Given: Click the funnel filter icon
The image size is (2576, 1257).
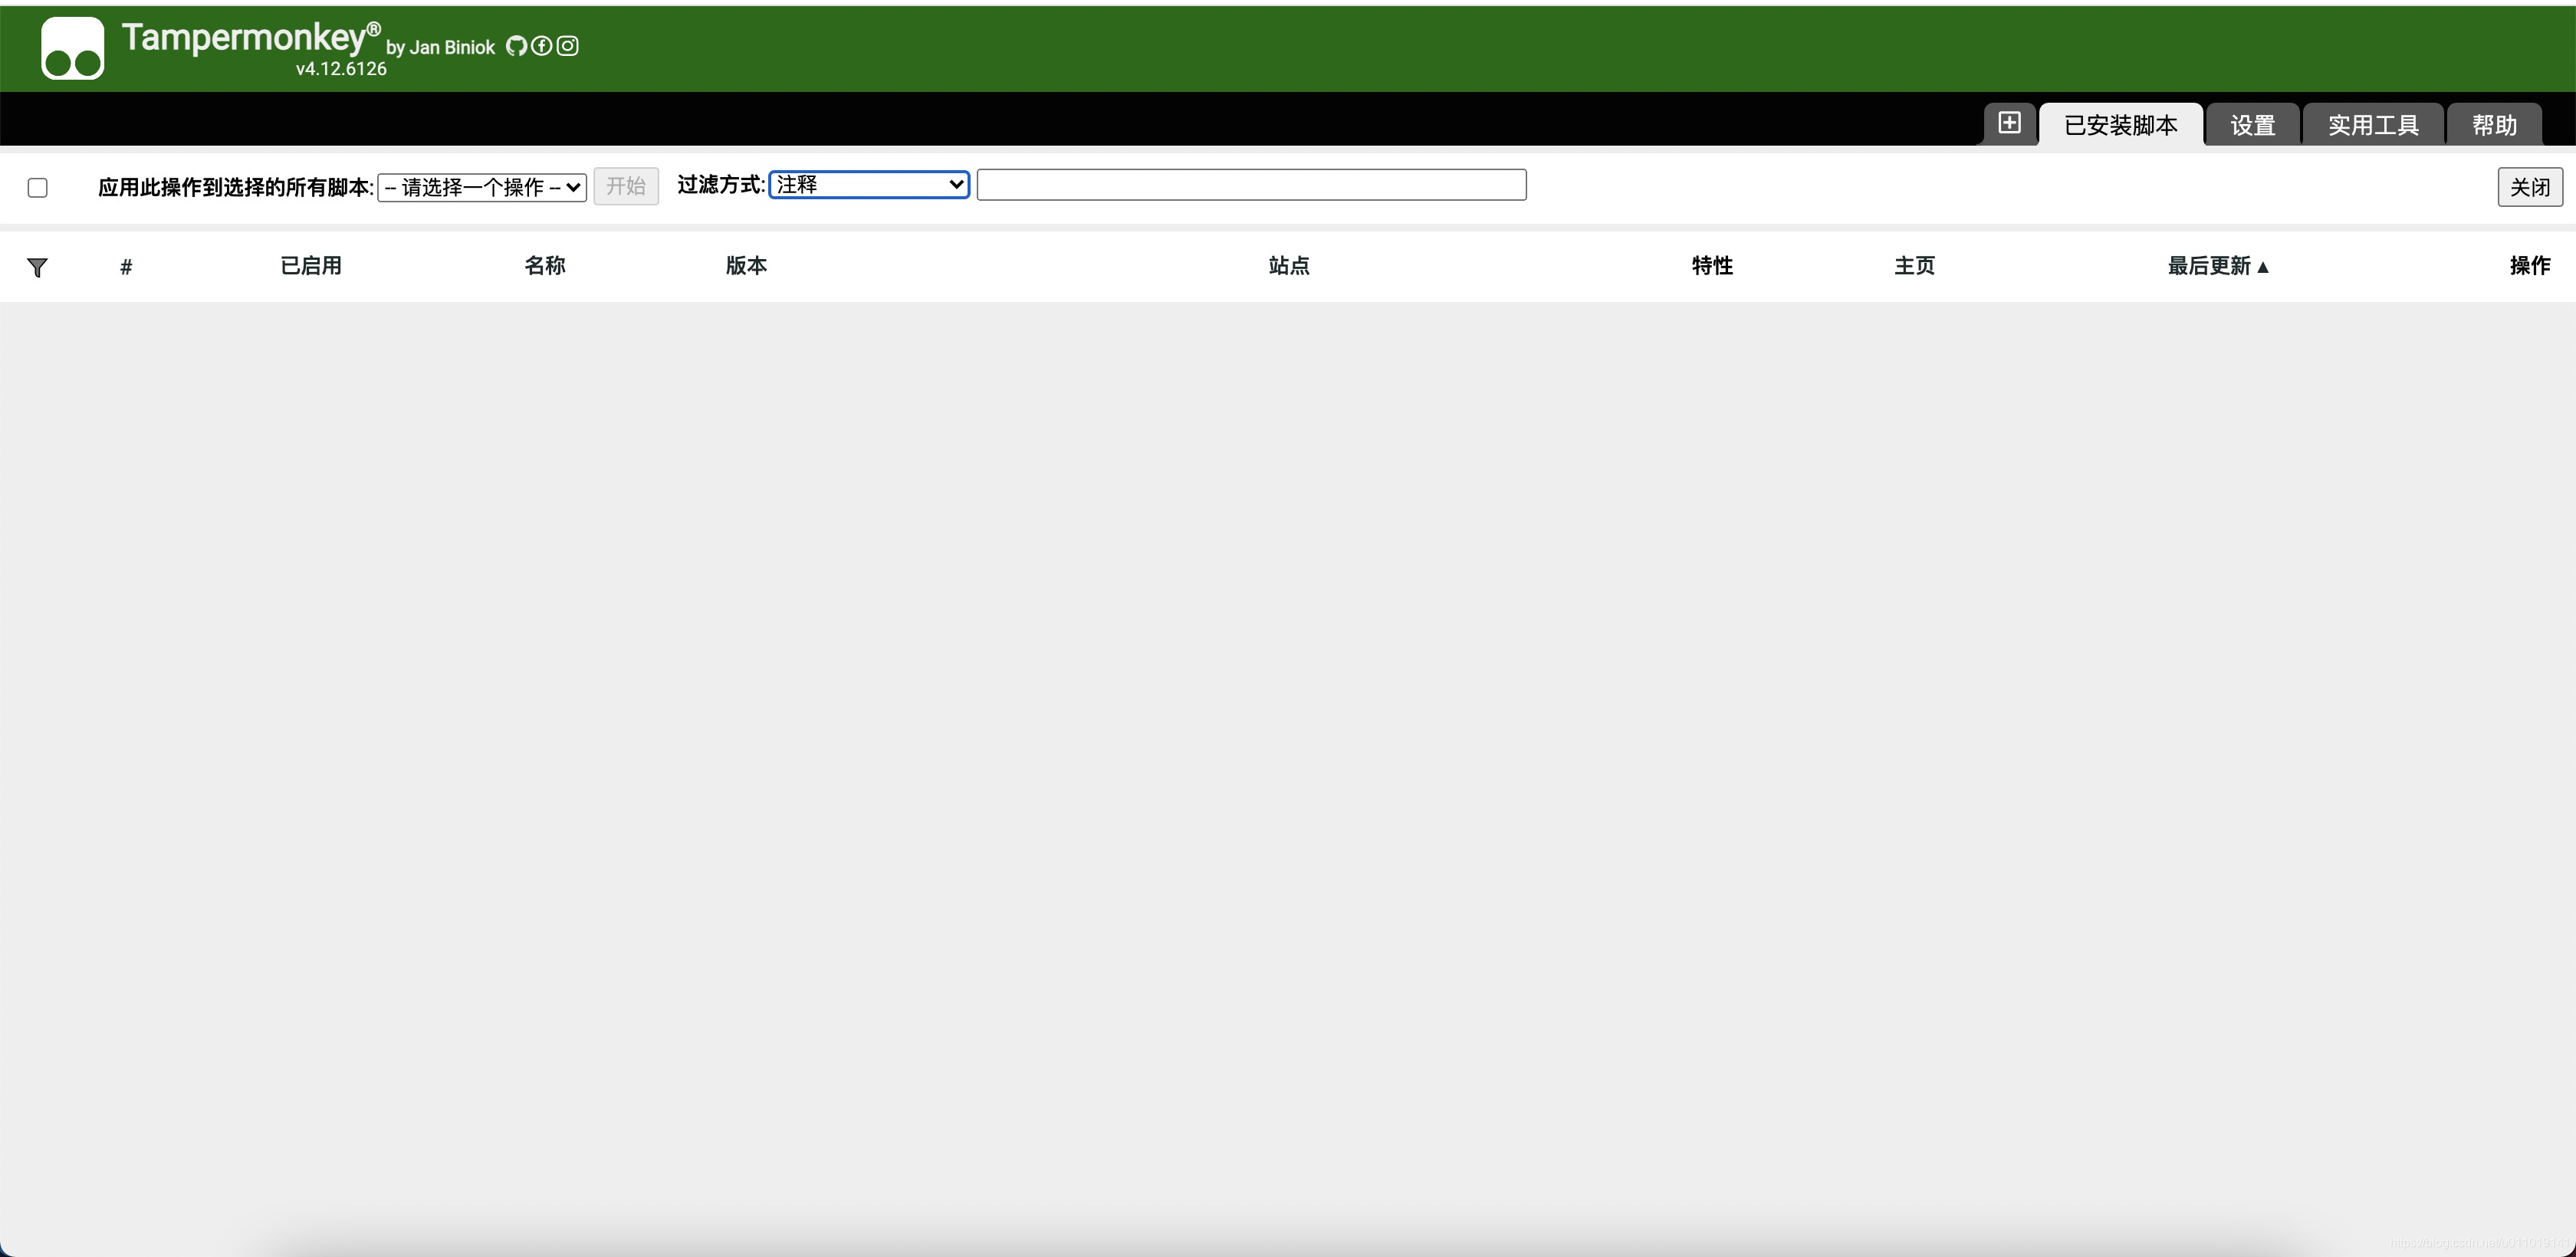Looking at the screenshot, I should point(37,267).
